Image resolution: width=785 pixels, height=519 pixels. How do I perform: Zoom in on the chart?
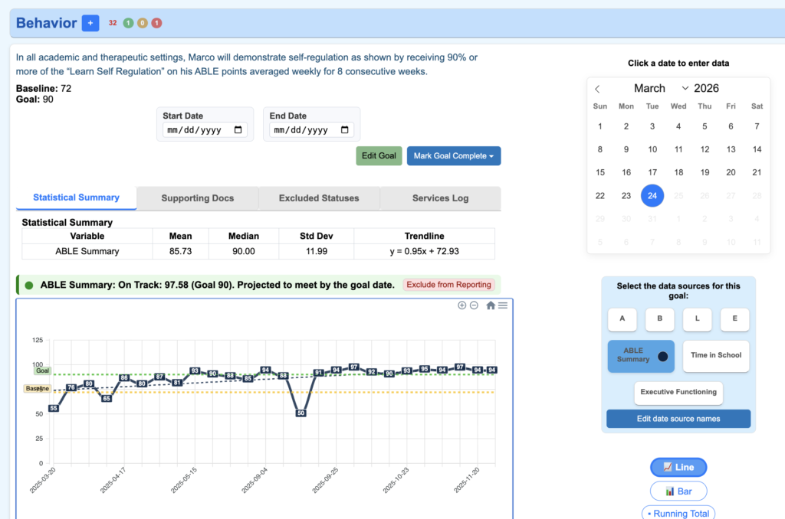click(462, 305)
